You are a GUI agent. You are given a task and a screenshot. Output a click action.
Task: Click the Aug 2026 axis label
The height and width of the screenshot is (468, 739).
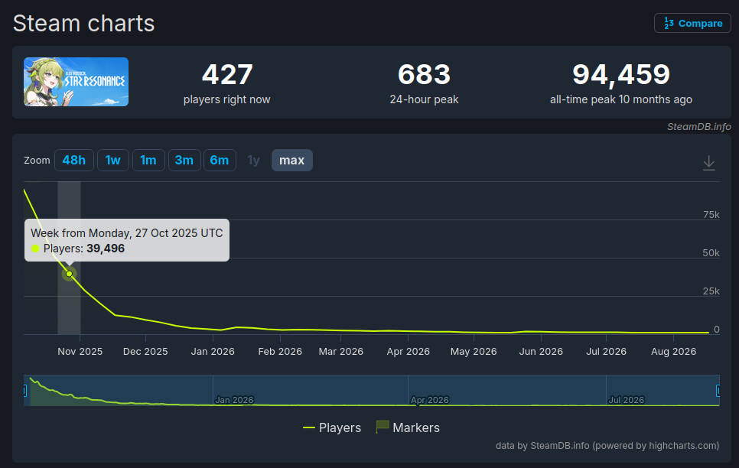tap(673, 352)
